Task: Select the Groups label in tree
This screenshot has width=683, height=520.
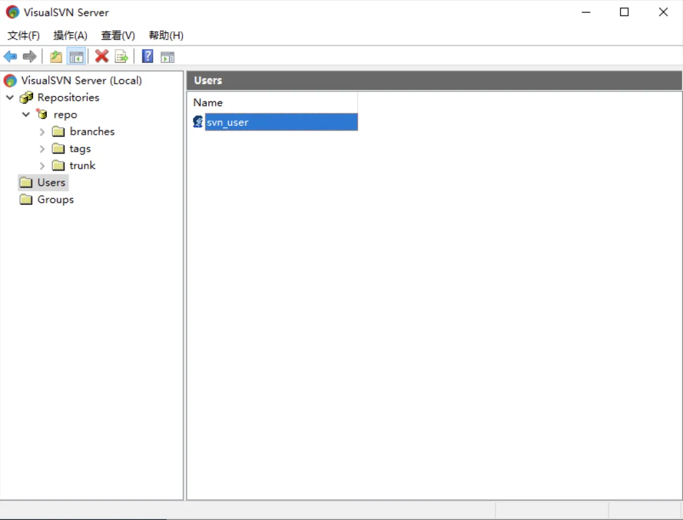Action: point(56,200)
